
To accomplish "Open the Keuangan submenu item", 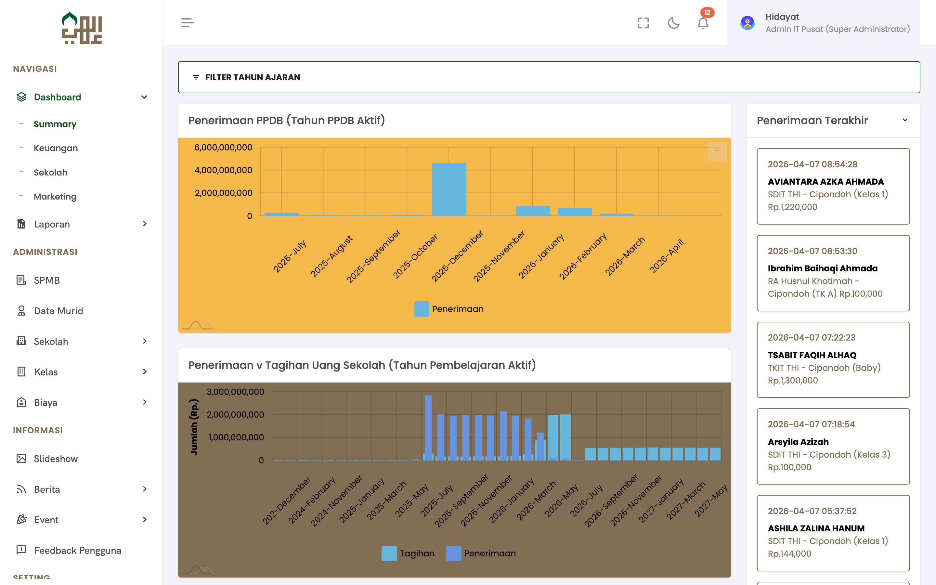I will [x=56, y=148].
